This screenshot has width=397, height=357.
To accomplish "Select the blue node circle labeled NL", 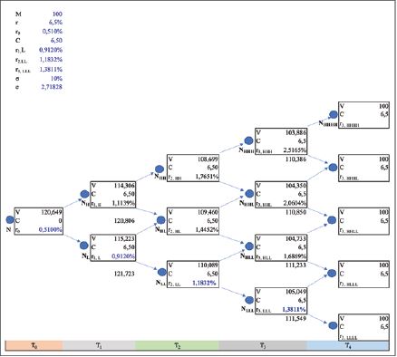I will coord(84,245).
